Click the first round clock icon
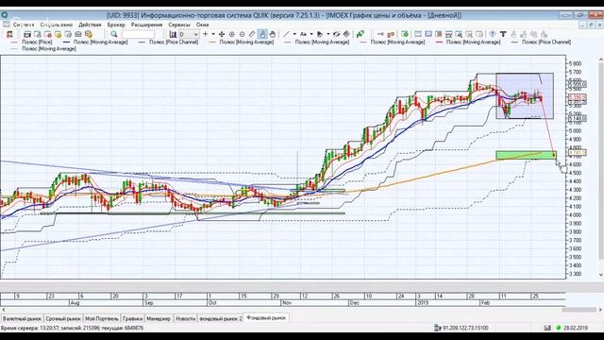The width and height of the screenshot is (604, 340). tap(232, 34)
